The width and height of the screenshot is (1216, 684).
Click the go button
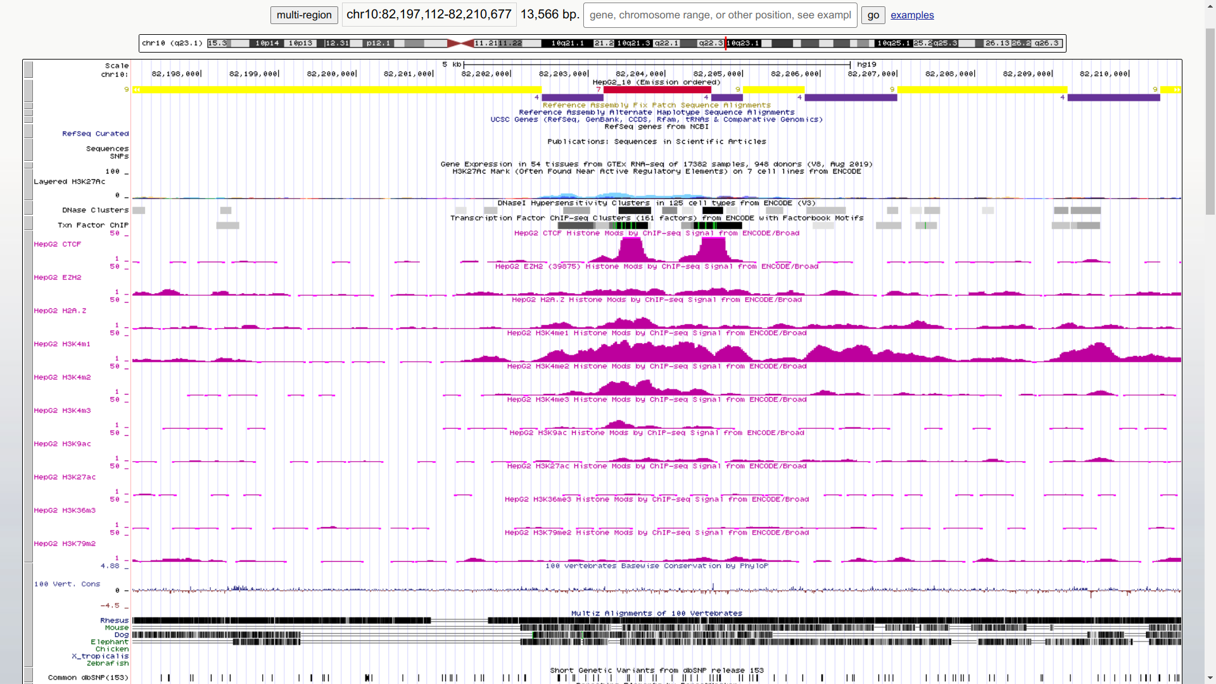(873, 15)
